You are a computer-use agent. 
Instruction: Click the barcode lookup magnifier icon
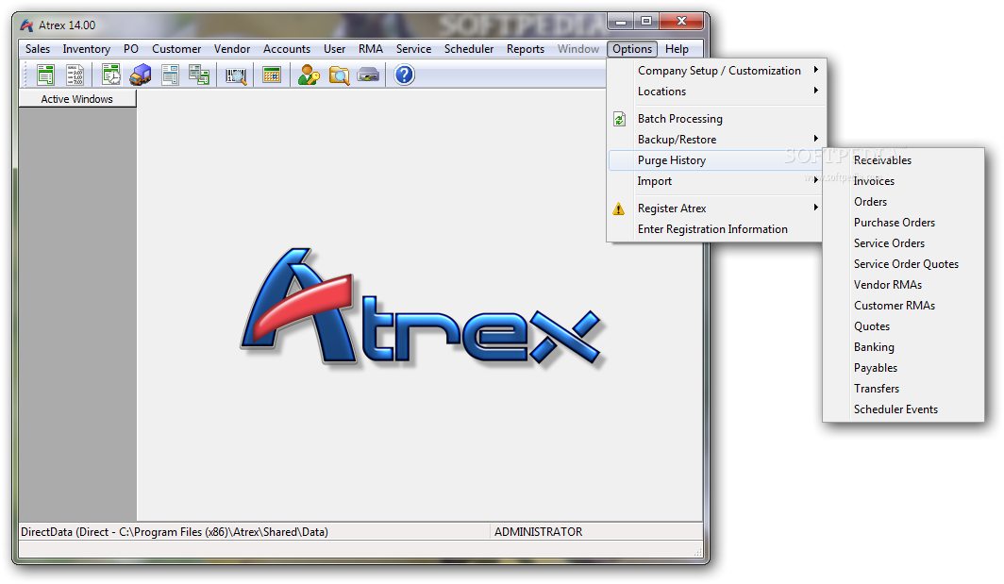click(x=236, y=75)
